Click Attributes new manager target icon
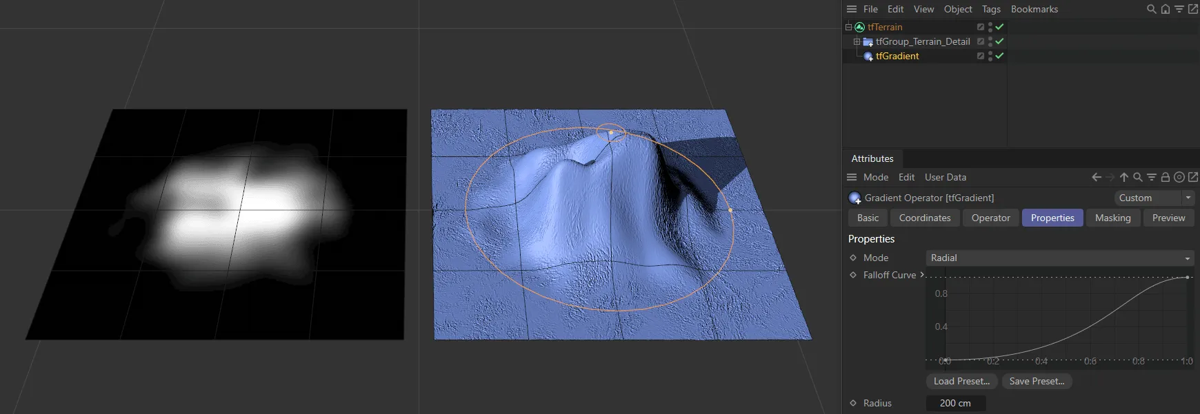 pos(1179,177)
